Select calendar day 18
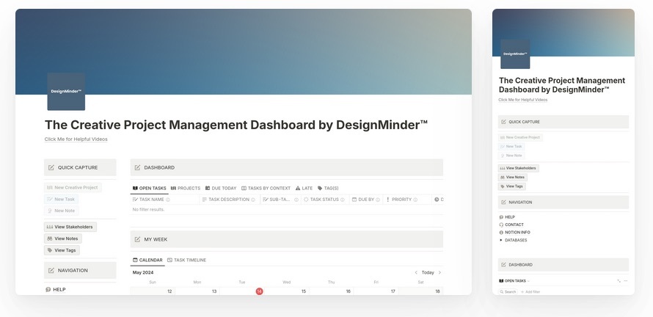653x317 pixels. pos(437,291)
